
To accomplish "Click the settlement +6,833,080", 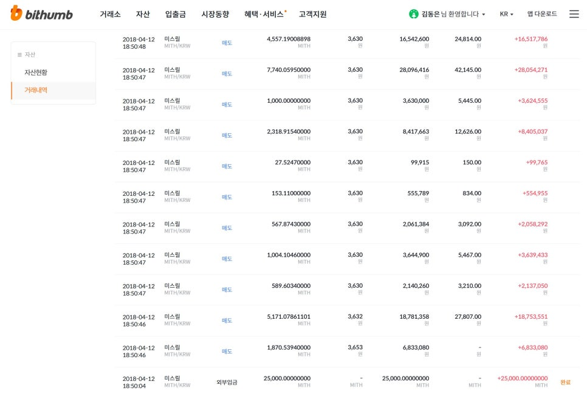I will pyautogui.click(x=533, y=347).
